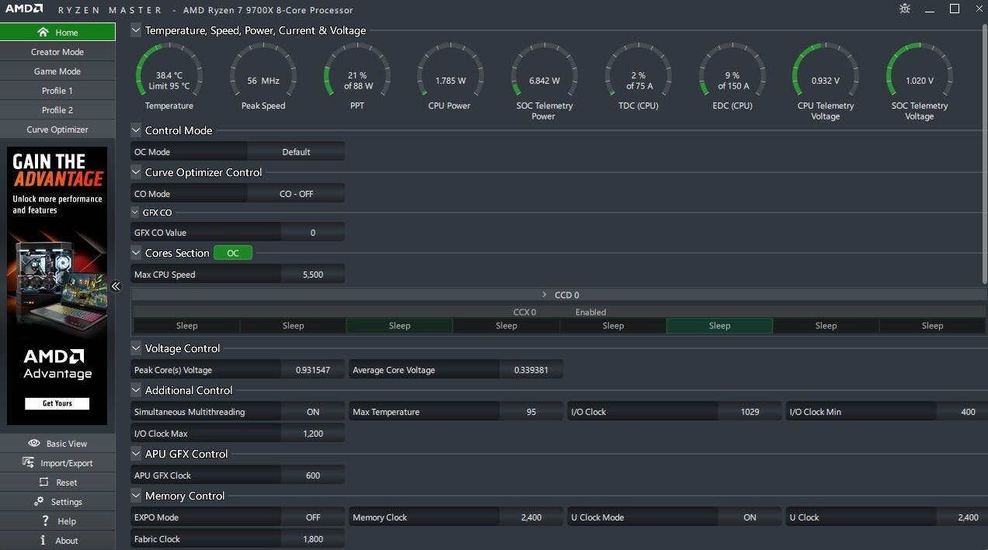The height and width of the screenshot is (550, 988).
Task: Collapse the GFX CO subsection
Action: (x=136, y=212)
